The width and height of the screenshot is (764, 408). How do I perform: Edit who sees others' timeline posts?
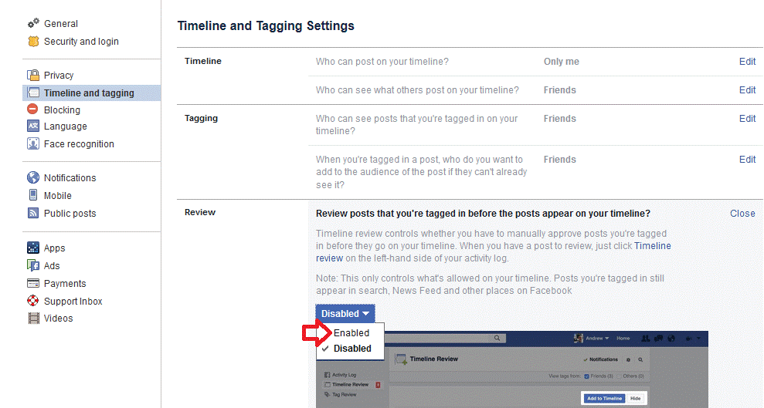coord(748,90)
